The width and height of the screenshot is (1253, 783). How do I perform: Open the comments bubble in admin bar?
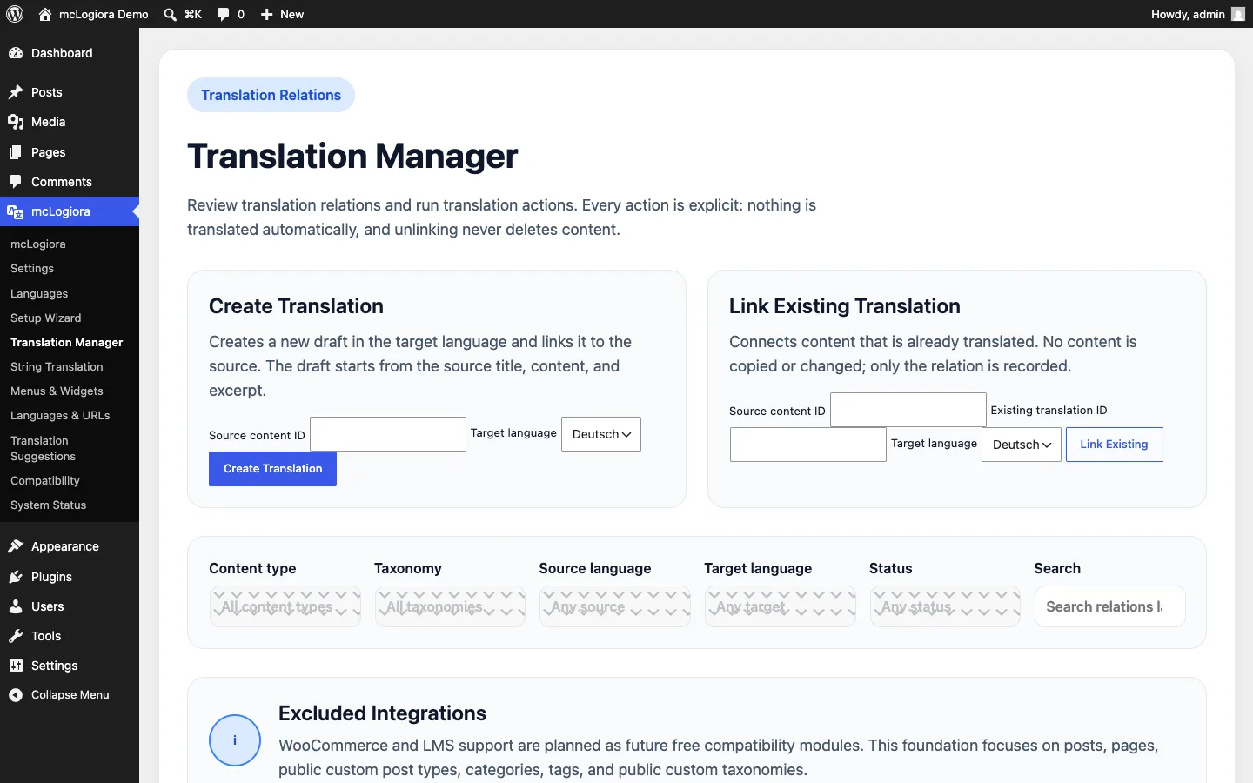tap(224, 14)
